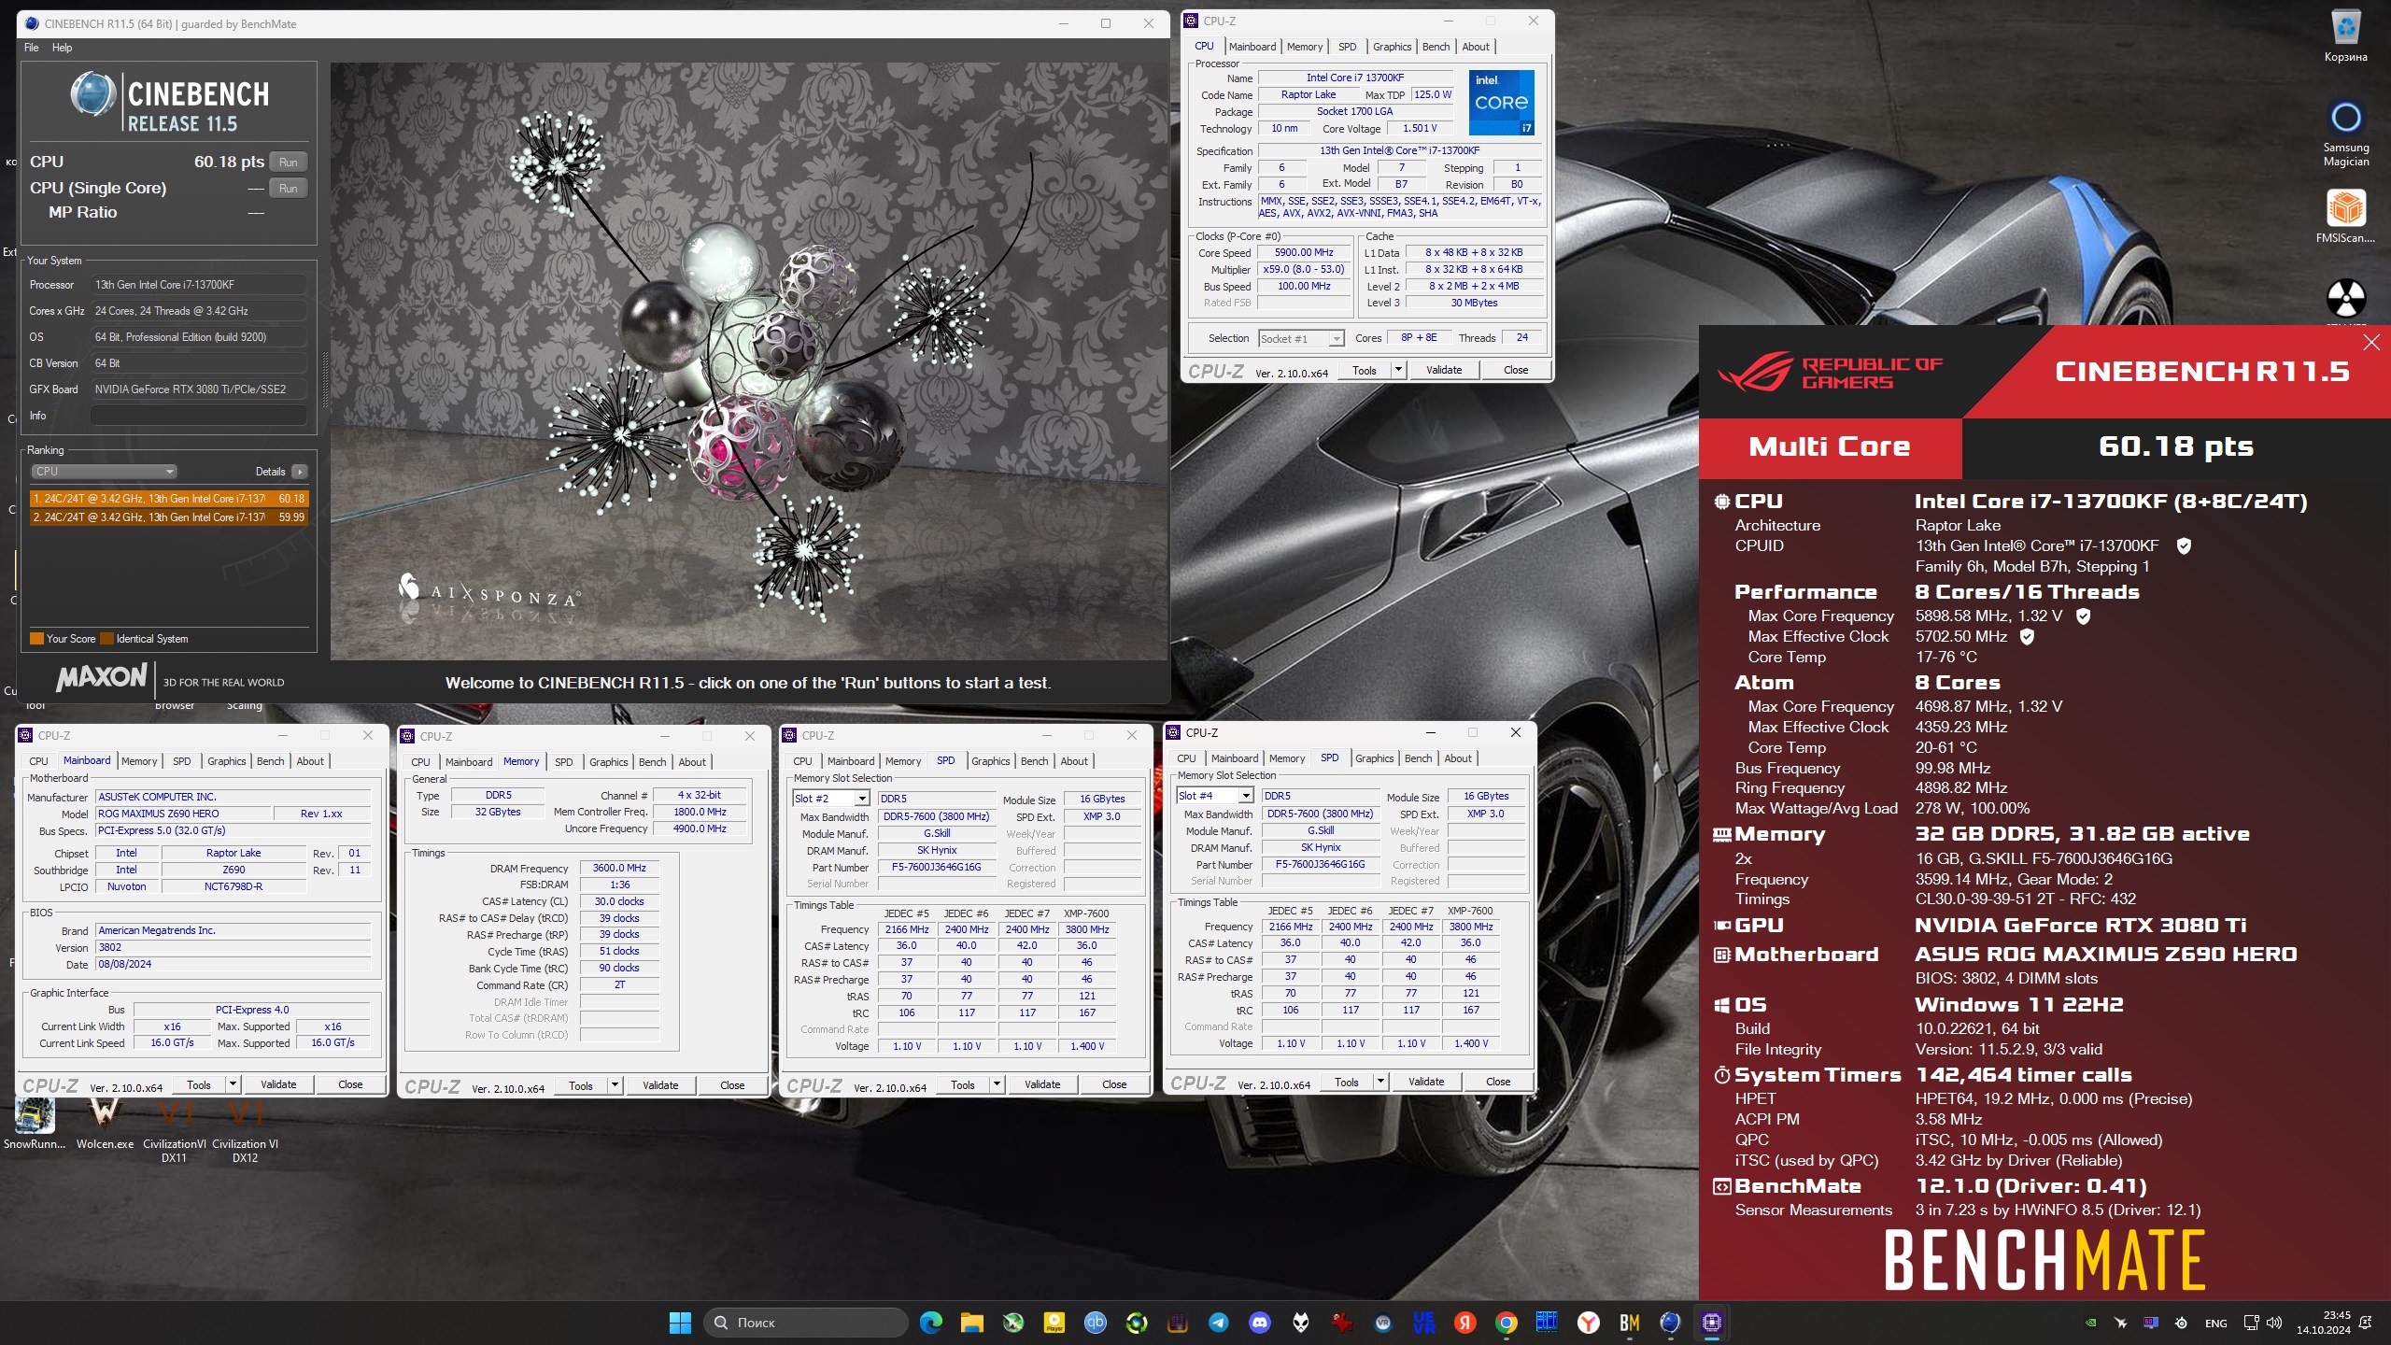Viewport: 2391px width, 1345px height.
Task: Open Microsoft Edge from the taskbar
Action: tap(930, 1323)
